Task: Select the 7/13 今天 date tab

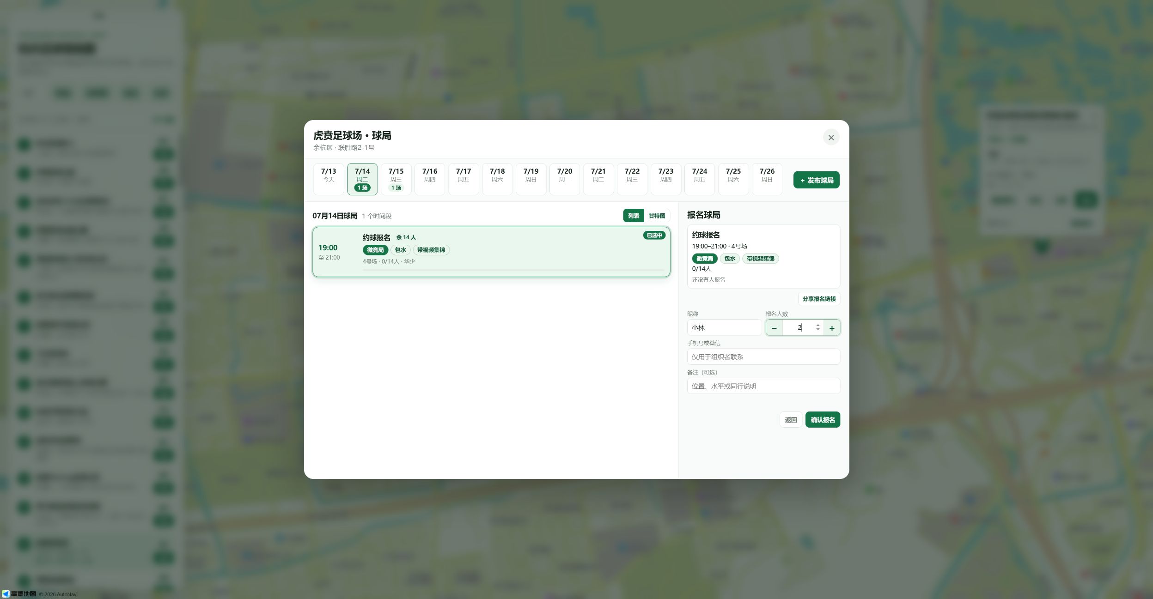Action: [329, 179]
